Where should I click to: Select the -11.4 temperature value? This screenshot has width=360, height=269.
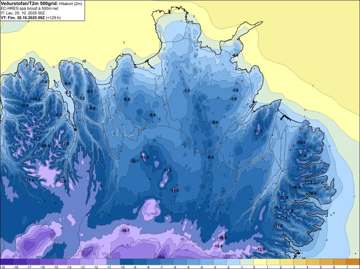[283, 218]
